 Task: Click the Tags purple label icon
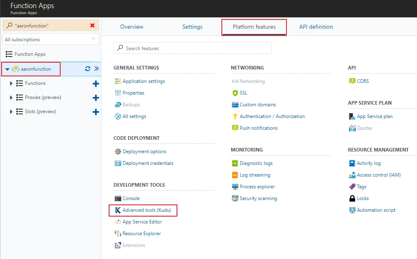tap(352, 187)
